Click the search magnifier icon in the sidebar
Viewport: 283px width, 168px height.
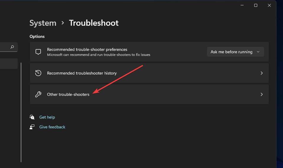12,47
